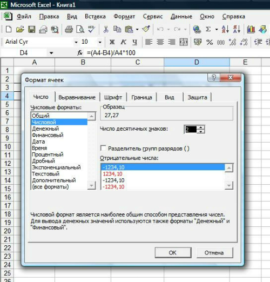
Task: Select red 1234,10 negative number format
Action: click(x=113, y=174)
